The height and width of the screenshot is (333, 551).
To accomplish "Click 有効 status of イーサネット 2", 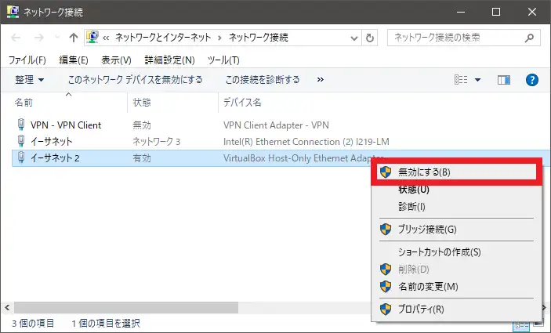I will 142,158.
